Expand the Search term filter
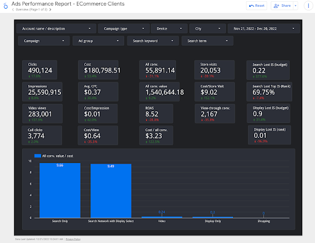Viewport: 315px width, 243px height. click(207, 41)
